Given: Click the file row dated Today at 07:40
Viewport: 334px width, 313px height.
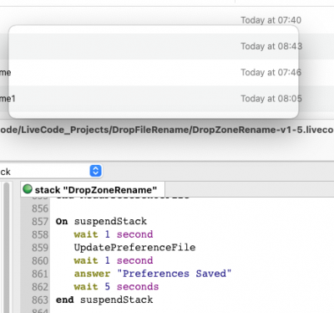Looking at the screenshot, I should (167, 20).
